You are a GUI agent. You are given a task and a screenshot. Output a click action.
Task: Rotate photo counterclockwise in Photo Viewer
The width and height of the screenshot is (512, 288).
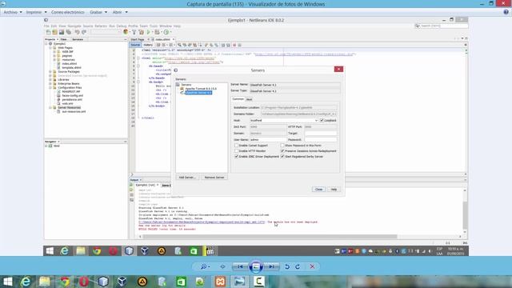pyautogui.click(x=287, y=266)
